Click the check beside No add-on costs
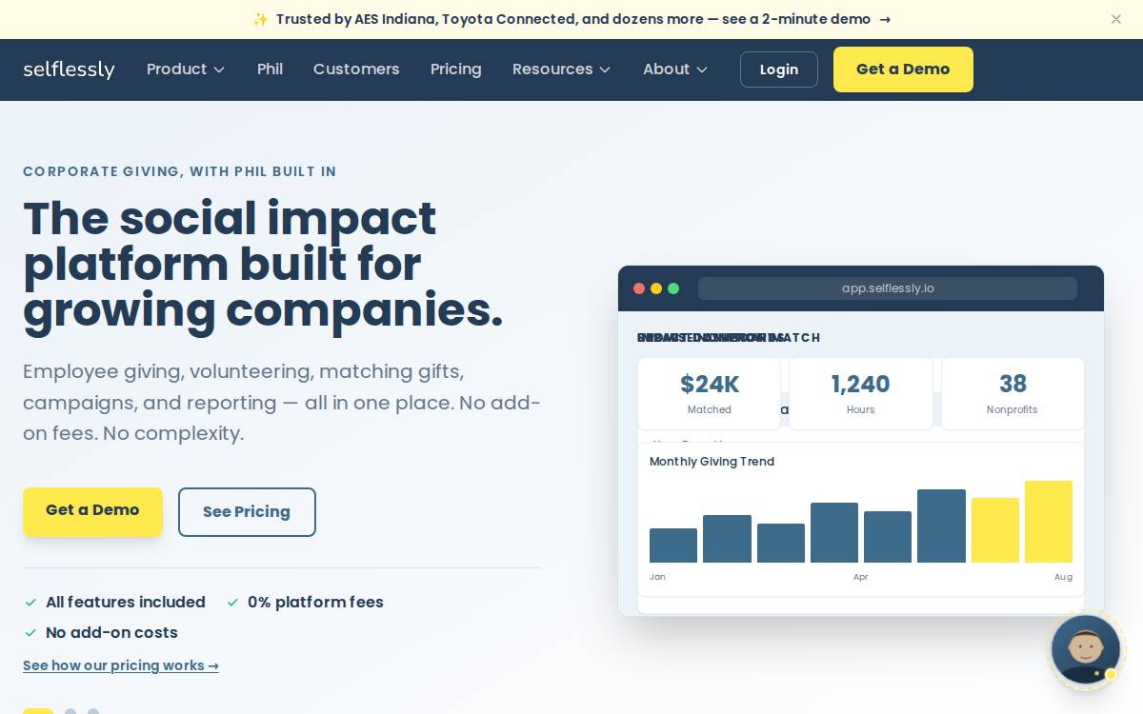Image resolution: width=1143 pixels, height=714 pixels. pos(30,633)
